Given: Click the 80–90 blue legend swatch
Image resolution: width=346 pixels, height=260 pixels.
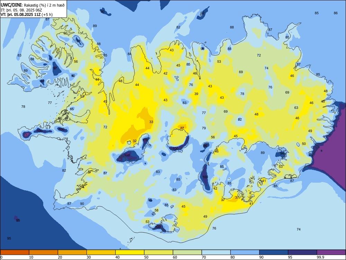Looking at the screenshot, I should point(245,252).
